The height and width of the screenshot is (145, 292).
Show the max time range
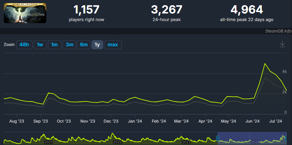(x=113, y=45)
